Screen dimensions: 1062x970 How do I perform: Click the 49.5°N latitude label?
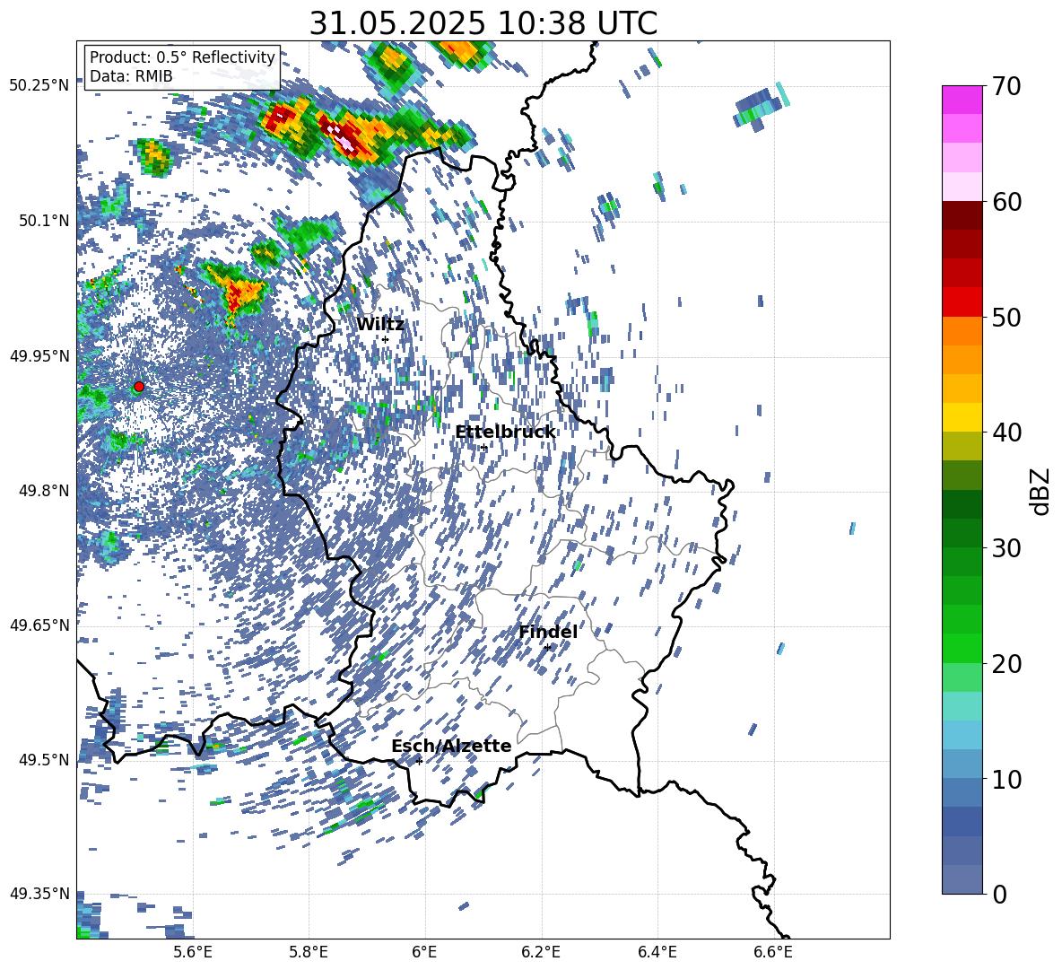[x=46, y=759]
